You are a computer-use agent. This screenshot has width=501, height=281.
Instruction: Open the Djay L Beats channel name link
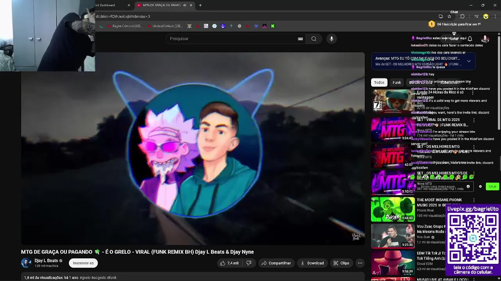click(46, 261)
